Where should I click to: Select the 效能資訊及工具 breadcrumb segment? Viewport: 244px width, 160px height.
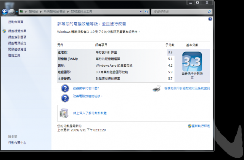[x=81, y=11]
